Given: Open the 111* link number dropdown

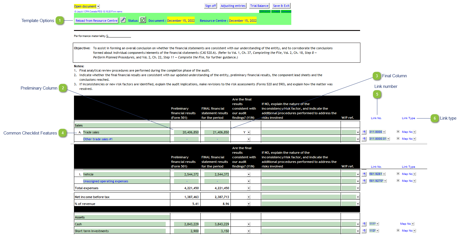Looking at the screenshot, I should point(378,224).
